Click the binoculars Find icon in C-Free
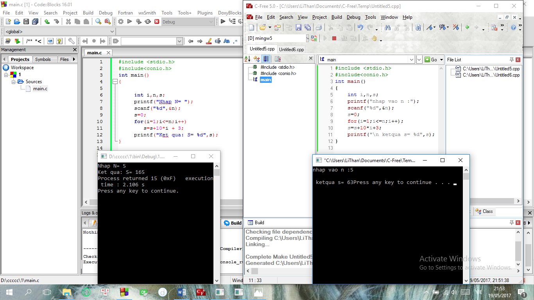Viewport: 534px width, 300px height. pyautogui.click(x=387, y=27)
